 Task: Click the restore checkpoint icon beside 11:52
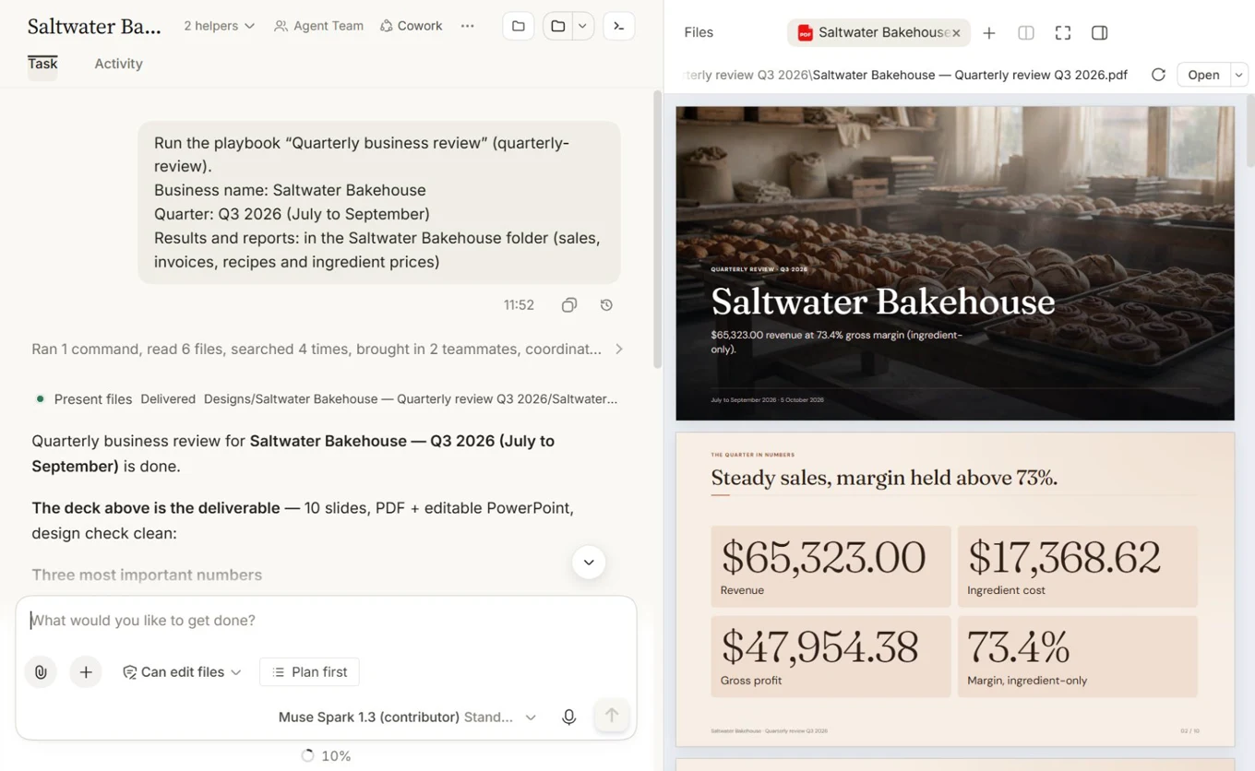[x=606, y=305]
